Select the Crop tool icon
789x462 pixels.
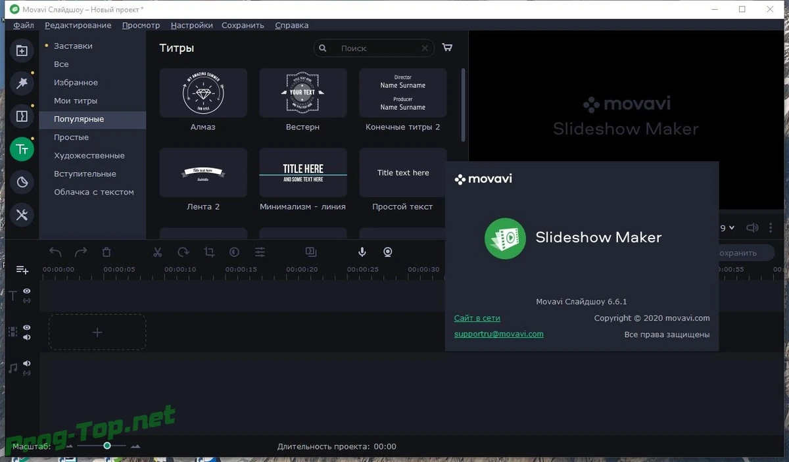pyautogui.click(x=209, y=252)
